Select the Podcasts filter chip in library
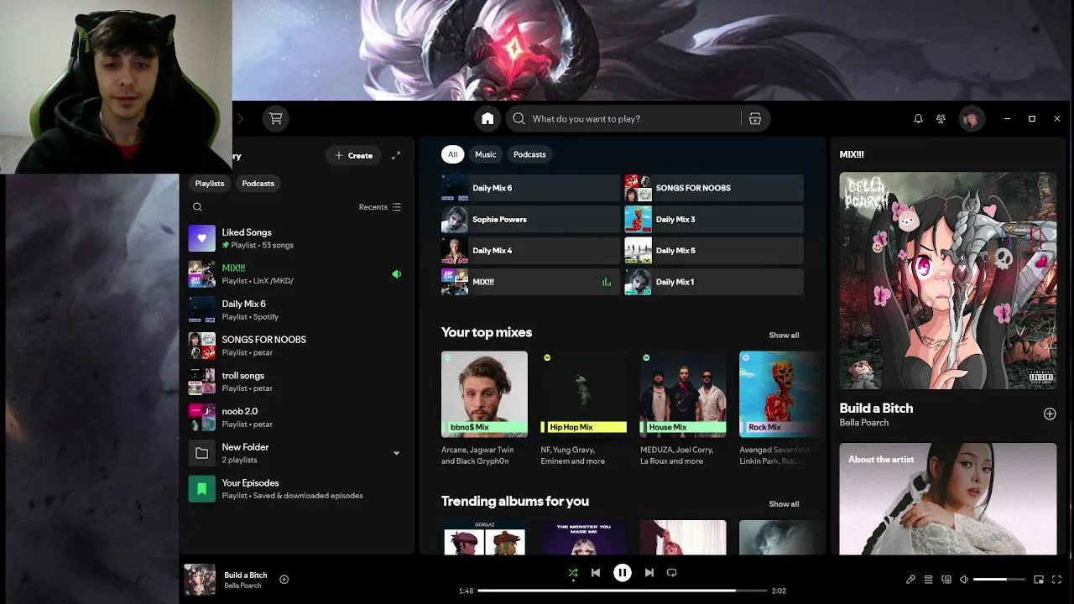The height and width of the screenshot is (604, 1074). pyautogui.click(x=258, y=183)
